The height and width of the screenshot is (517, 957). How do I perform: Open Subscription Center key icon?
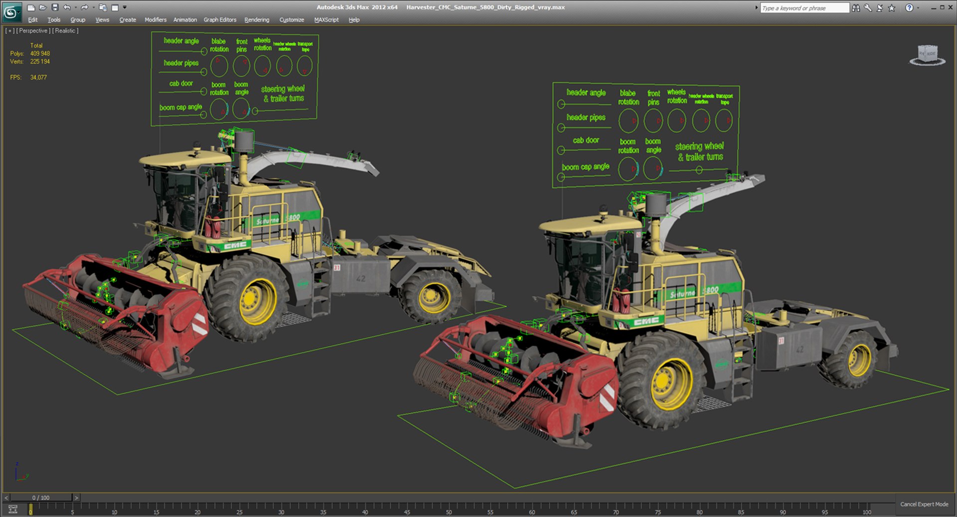point(868,8)
